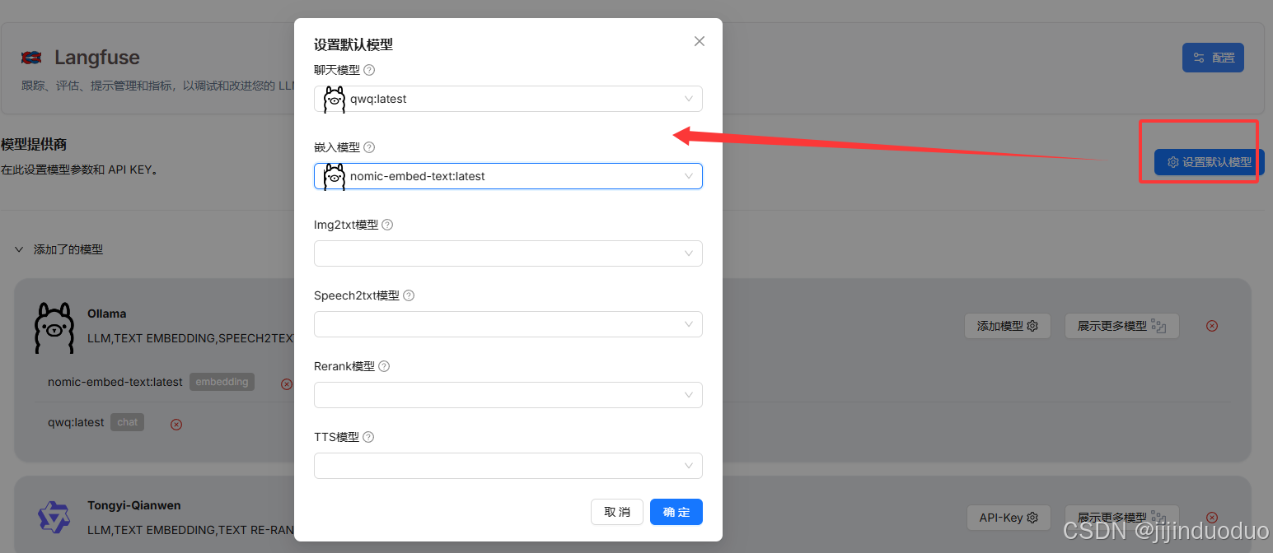This screenshot has width=1273, height=553.
Task: Click help icon next to Speech2txt模型
Action: 409,295
